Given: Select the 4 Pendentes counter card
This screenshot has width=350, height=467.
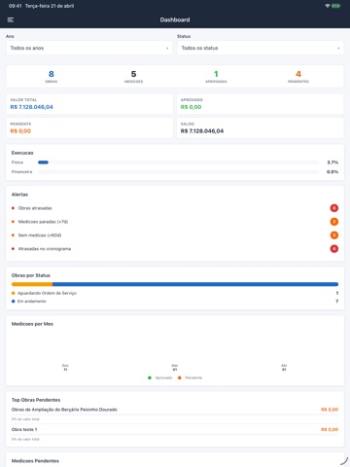Looking at the screenshot, I should click(x=298, y=77).
